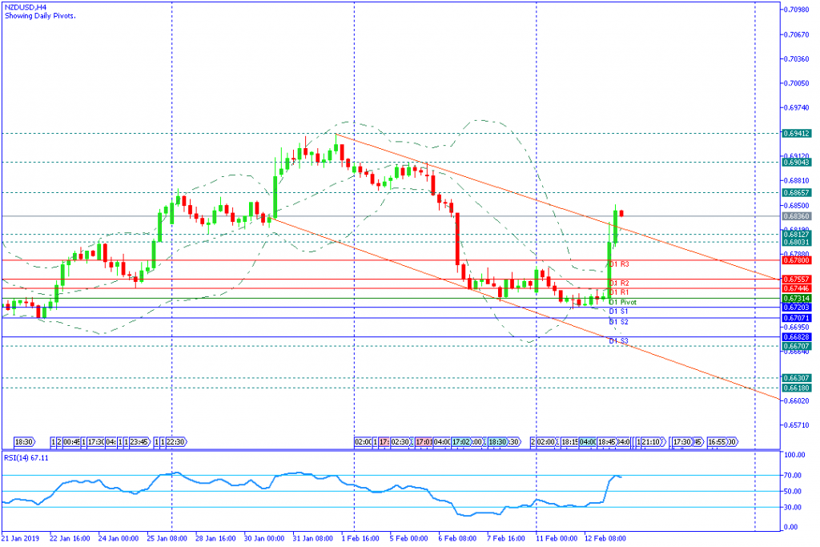The height and width of the screenshot is (547, 820).
Task: Select the D1 R3 pivot label
Action: 619,263
